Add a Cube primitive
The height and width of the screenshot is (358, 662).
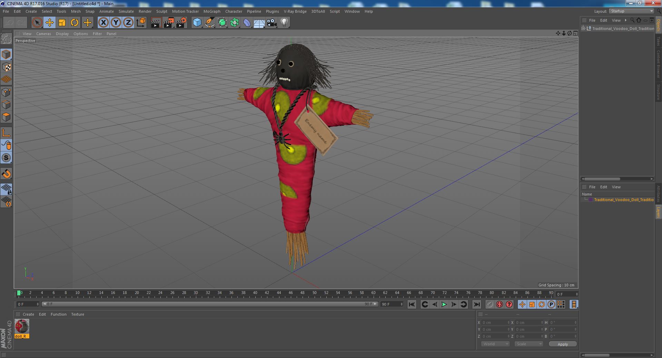pyautogui.click(x=197, y=23)
